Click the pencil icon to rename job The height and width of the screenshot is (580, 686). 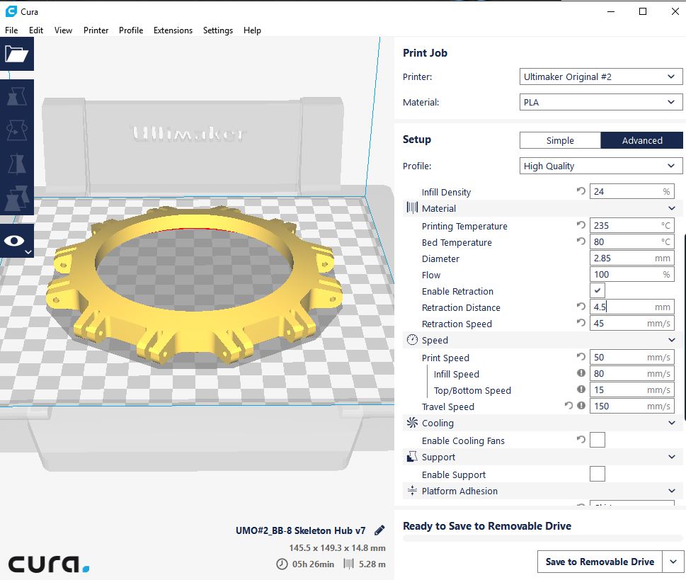pos(379,530)
